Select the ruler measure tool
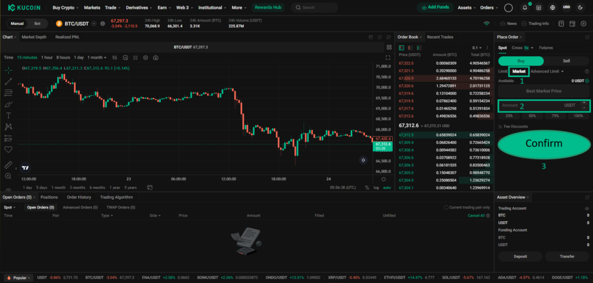Image resolution: width=593 pixels, height=283 pixels. pos(8,165)
